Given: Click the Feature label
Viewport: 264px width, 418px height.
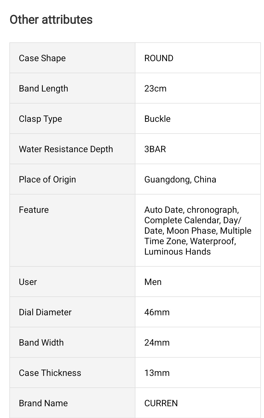Looking at the screenshot, I should click(x=34, y=210).
